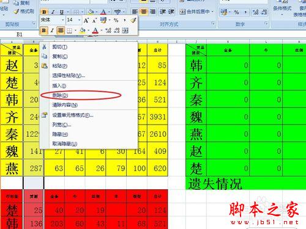Open the font size 14 dropdown

(80, 20)
